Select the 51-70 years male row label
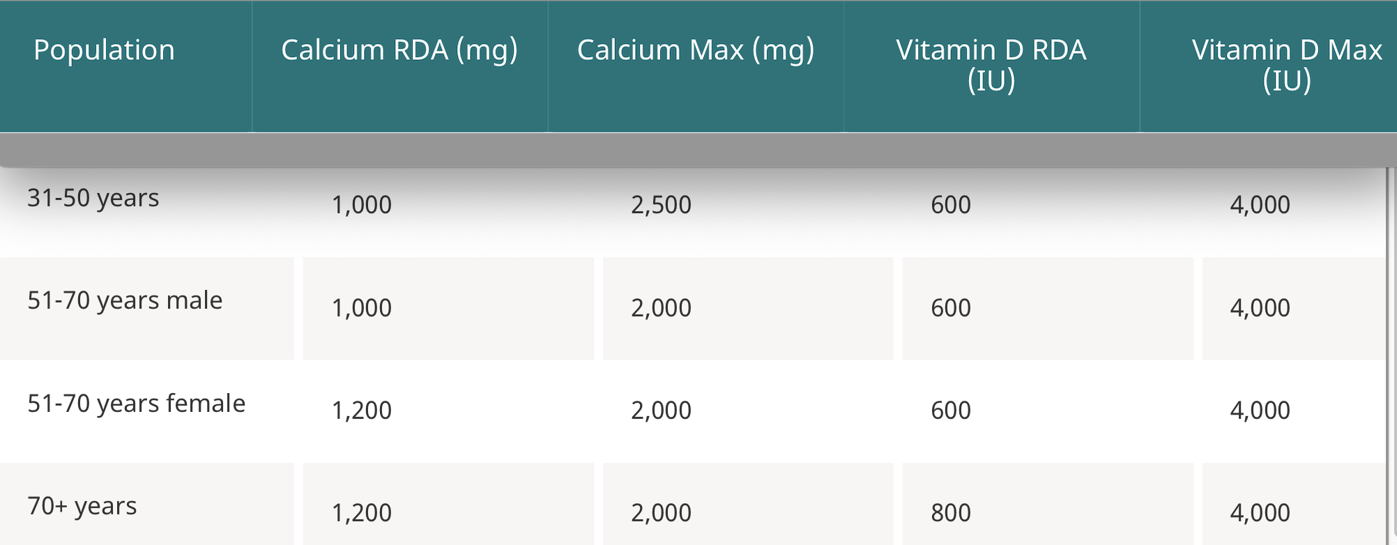 click(125, 300)
